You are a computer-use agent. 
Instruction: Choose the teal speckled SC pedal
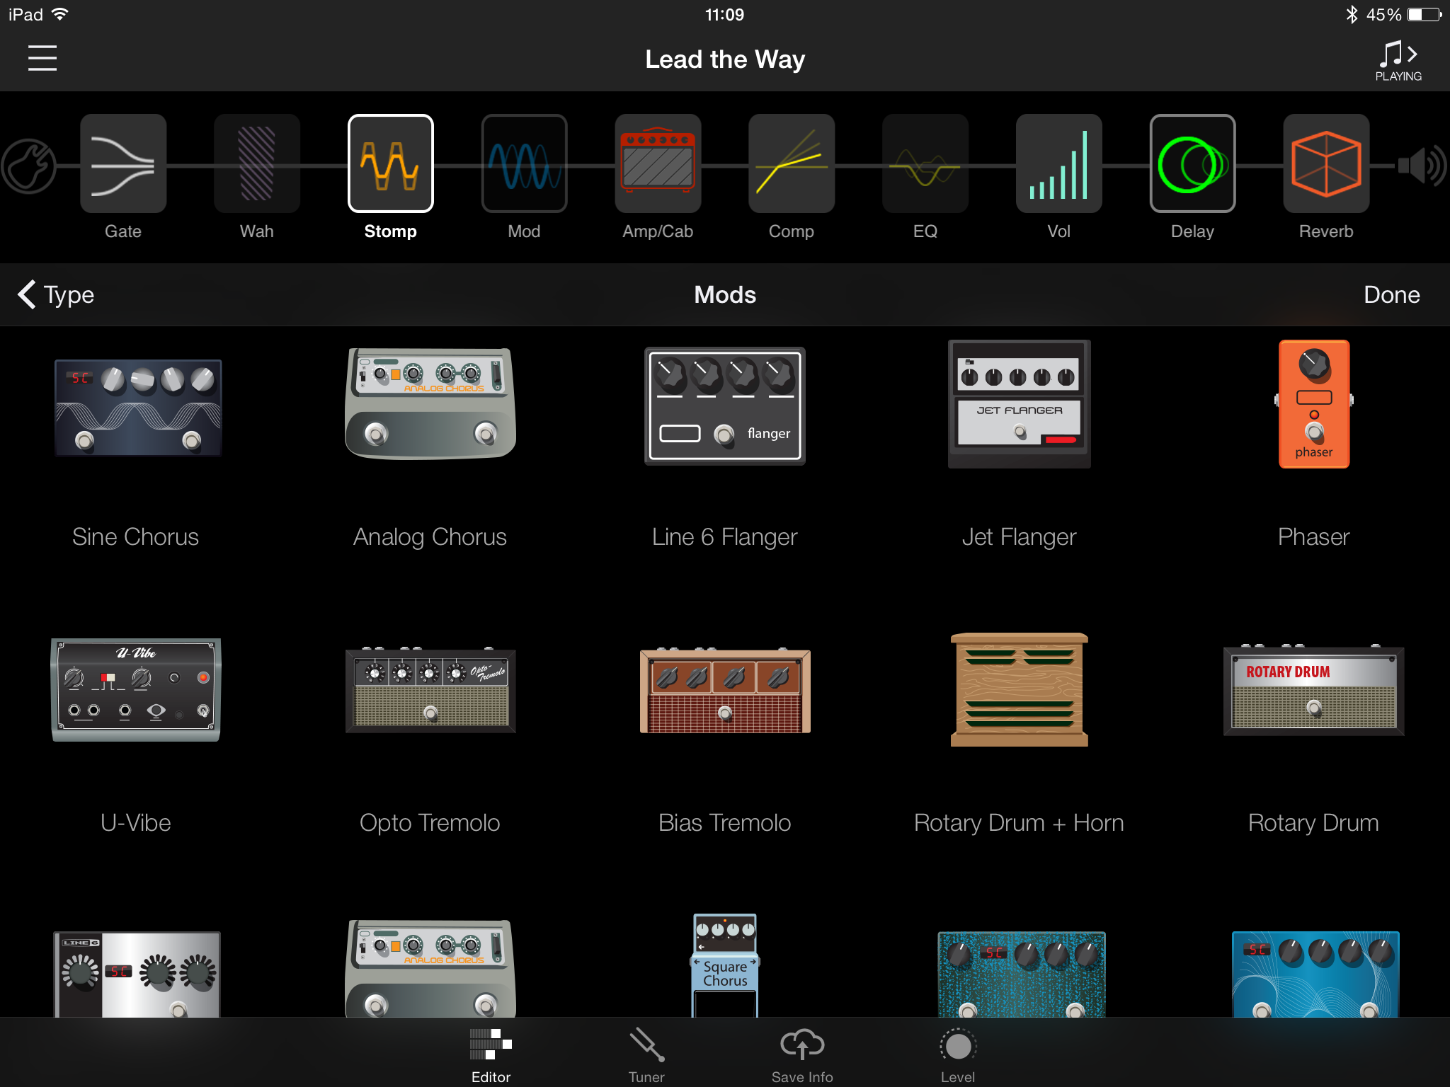click(x=1022, y=974)
